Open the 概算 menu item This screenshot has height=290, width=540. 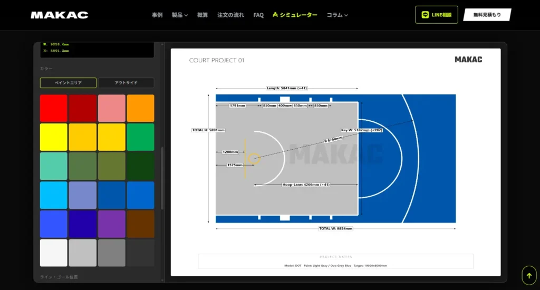coord(202,15)
